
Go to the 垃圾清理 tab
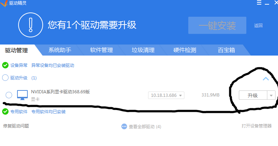pos(143,50)
